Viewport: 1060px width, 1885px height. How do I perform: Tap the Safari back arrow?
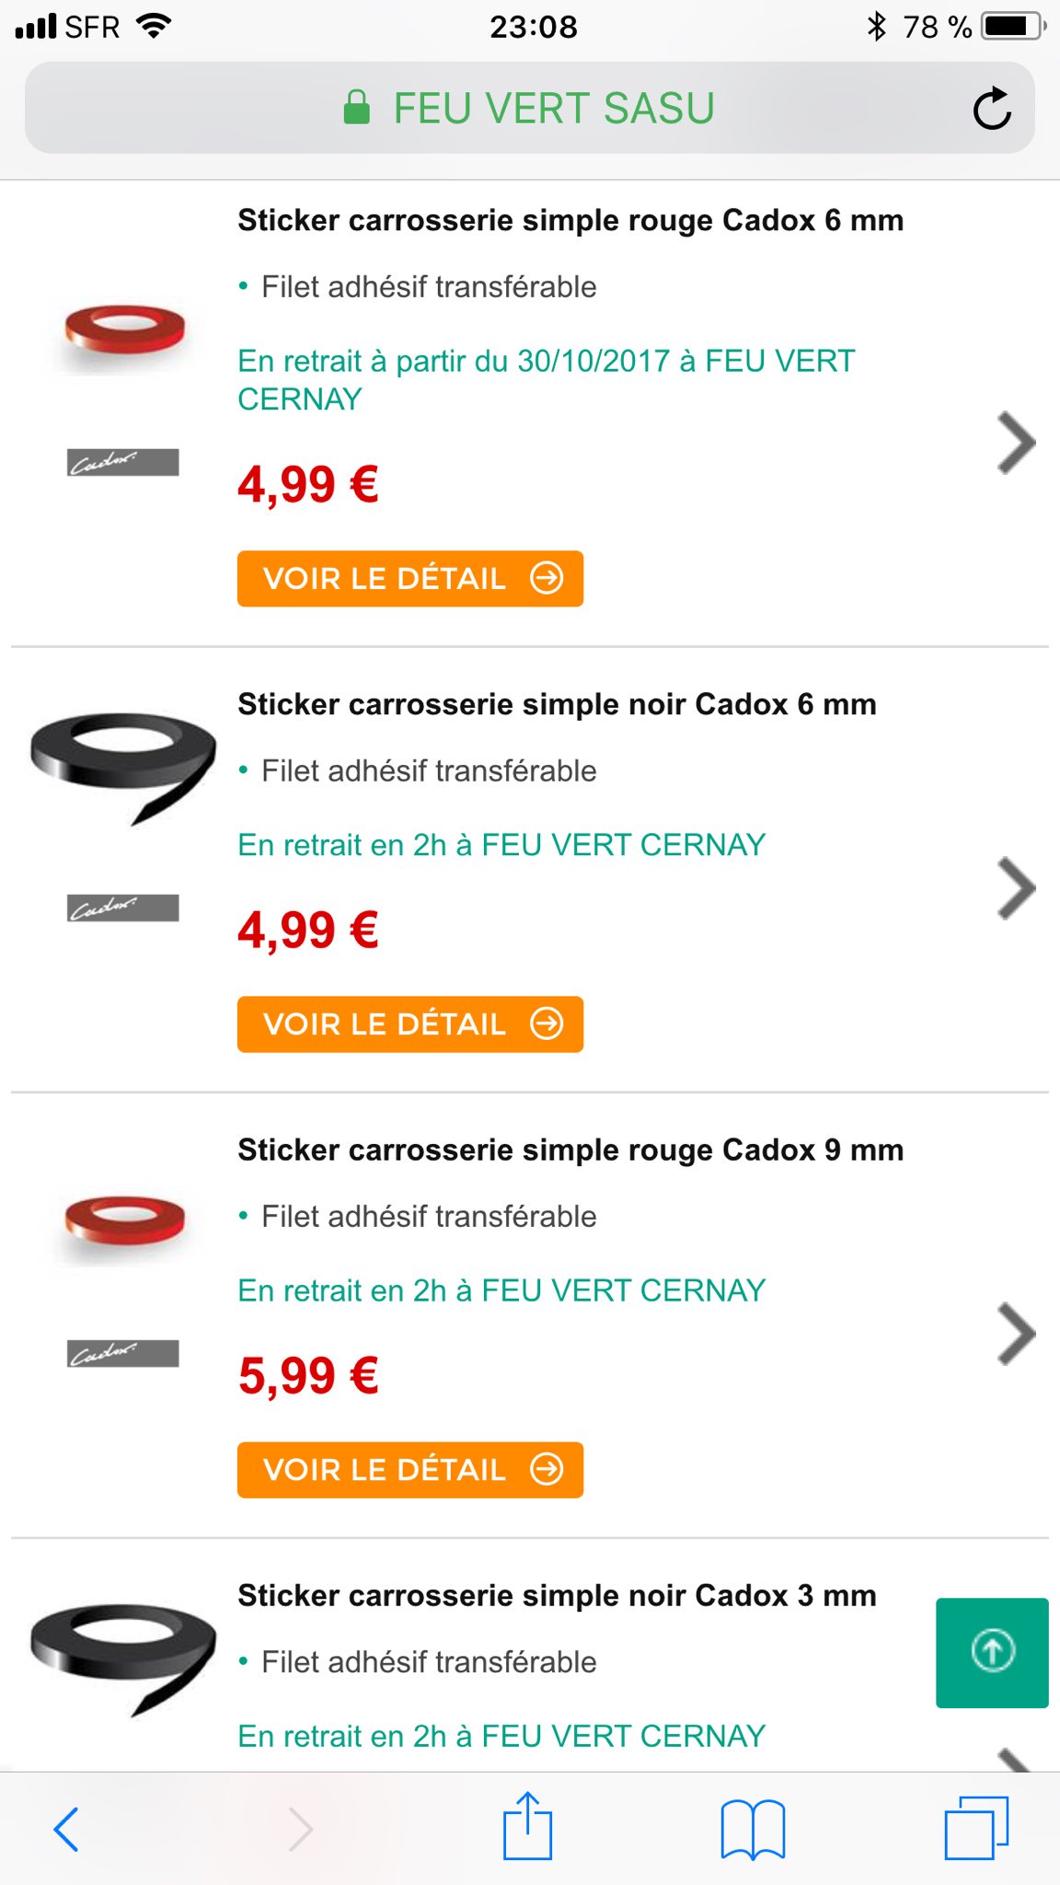pyautogui.click(x=66, y=1828)
